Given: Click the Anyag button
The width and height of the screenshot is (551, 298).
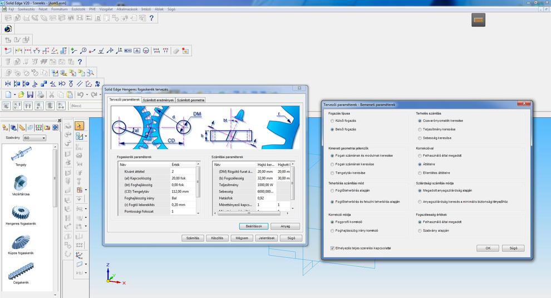Looking at the screenshot, I should coord(286,226).
